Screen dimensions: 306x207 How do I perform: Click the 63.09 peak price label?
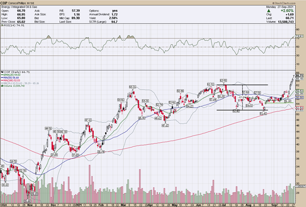coord(223,80)
